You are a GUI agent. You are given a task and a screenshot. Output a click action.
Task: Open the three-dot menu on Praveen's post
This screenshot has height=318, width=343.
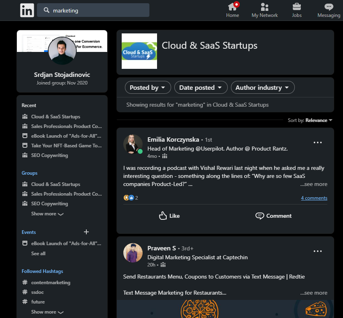tap(318, 251)
